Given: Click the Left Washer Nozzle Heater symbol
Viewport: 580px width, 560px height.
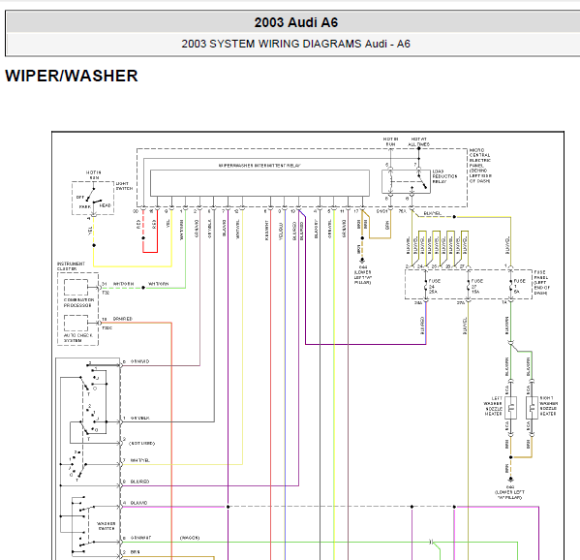Looking at the screenshot, I should pos(511,408).
